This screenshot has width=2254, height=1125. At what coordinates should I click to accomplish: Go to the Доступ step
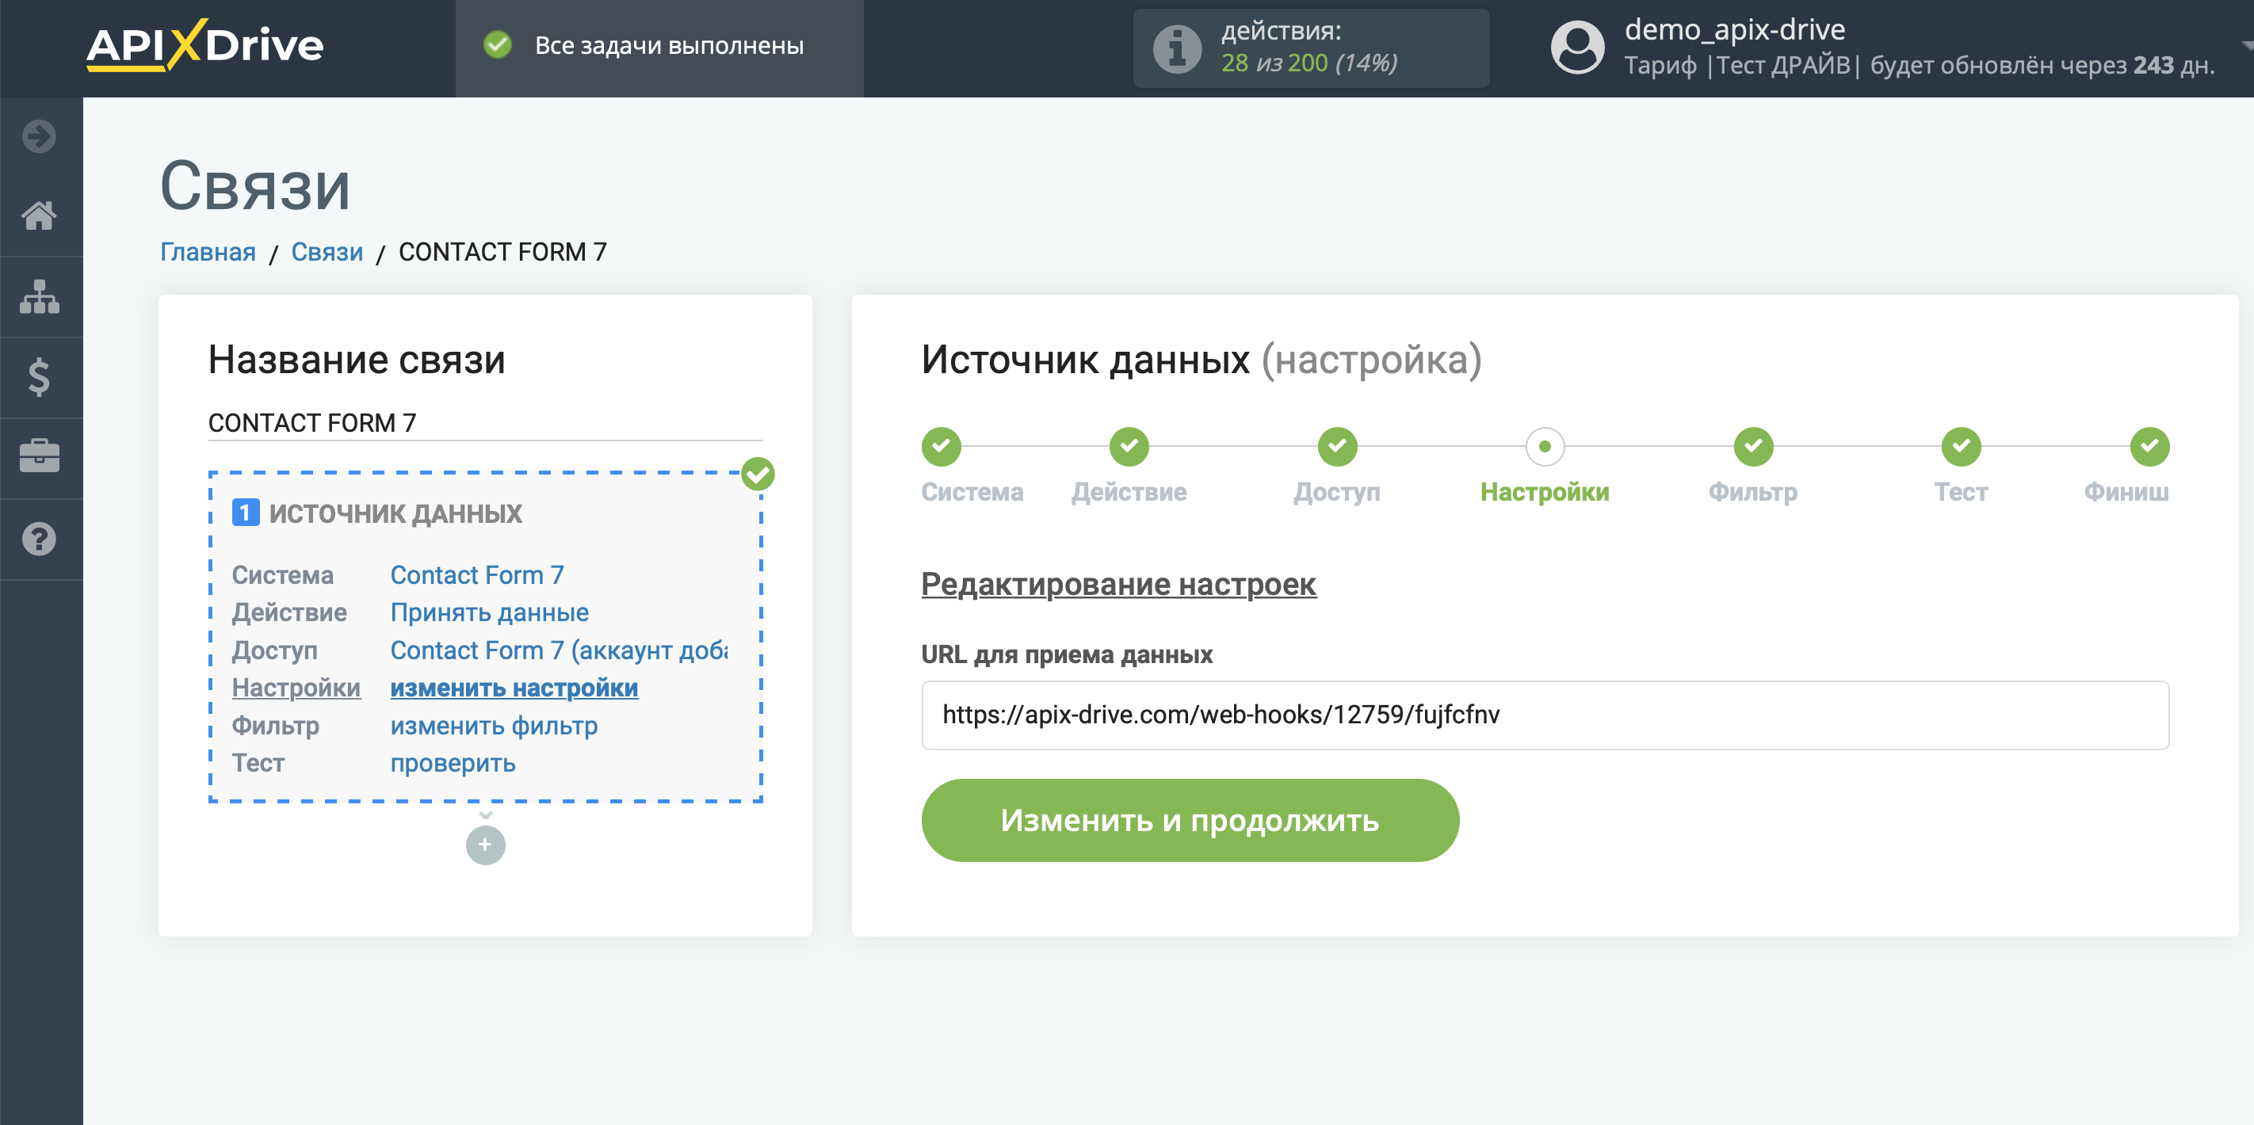(x=1337, y=447)
